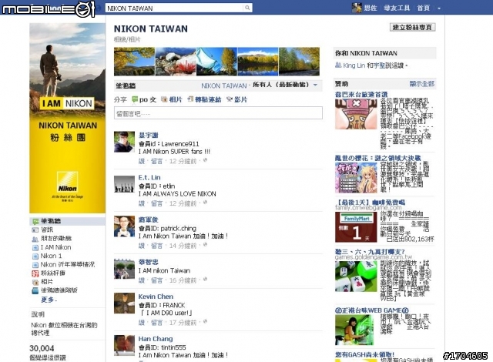The height and width of the screenshot is (362, 493).
Task: Open snowy rocks red plants photo thumbnail
Action: click(176, 62)
